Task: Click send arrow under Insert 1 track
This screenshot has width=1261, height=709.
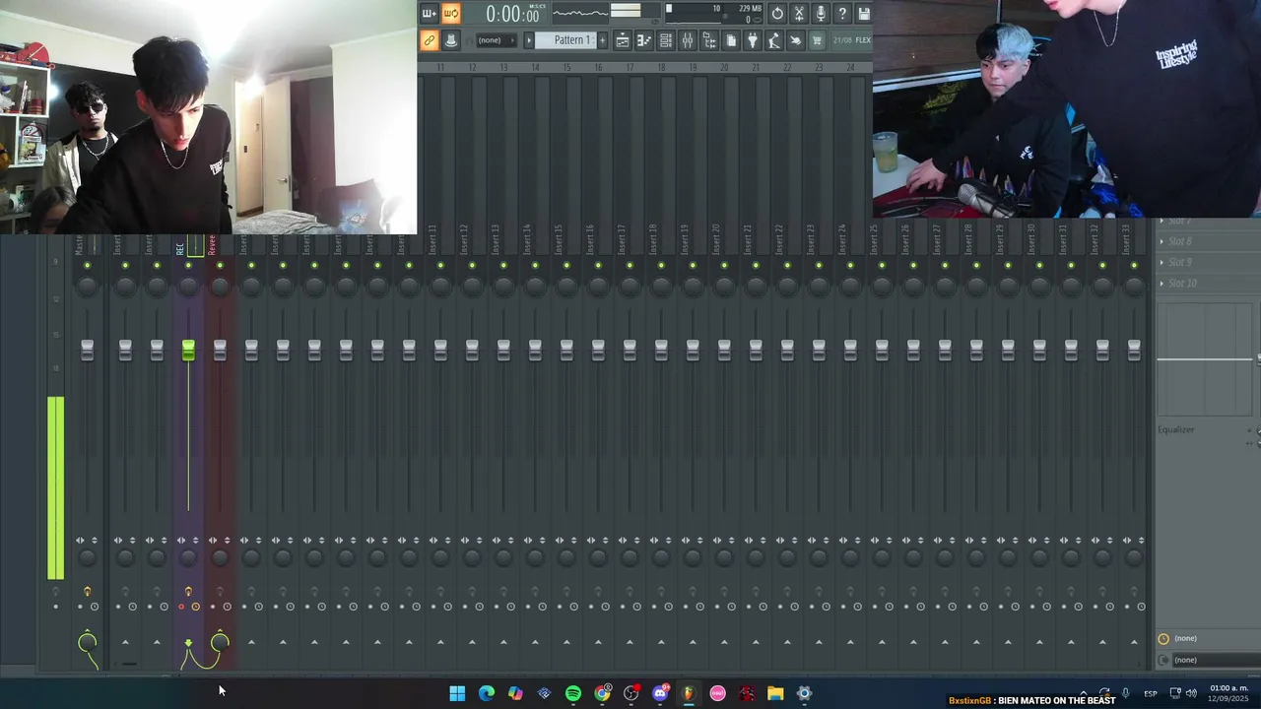Action: (x=125, y=642)
